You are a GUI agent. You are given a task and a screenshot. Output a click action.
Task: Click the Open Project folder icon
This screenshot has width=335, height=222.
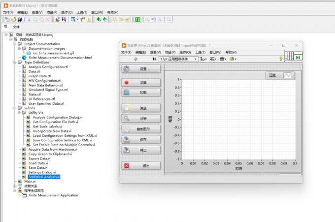click(x=14, y=19)
